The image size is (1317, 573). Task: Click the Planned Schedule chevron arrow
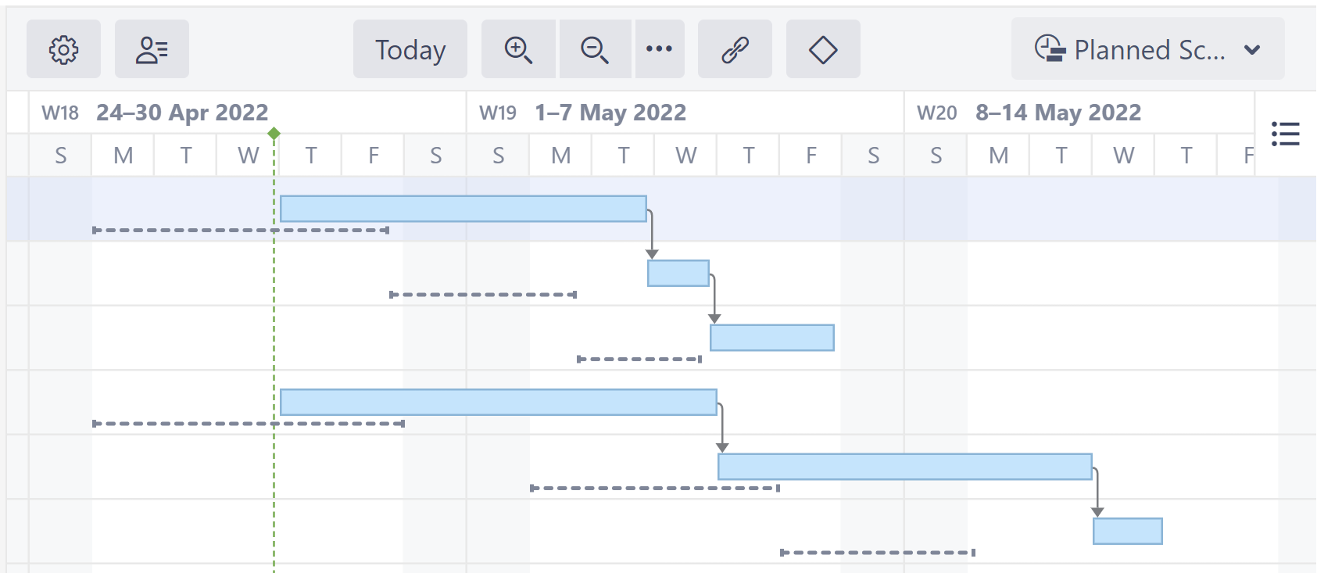pos(1252,51)
